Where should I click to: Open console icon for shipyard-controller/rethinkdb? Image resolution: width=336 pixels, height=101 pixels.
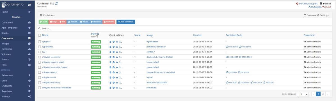tap(120, 88)
